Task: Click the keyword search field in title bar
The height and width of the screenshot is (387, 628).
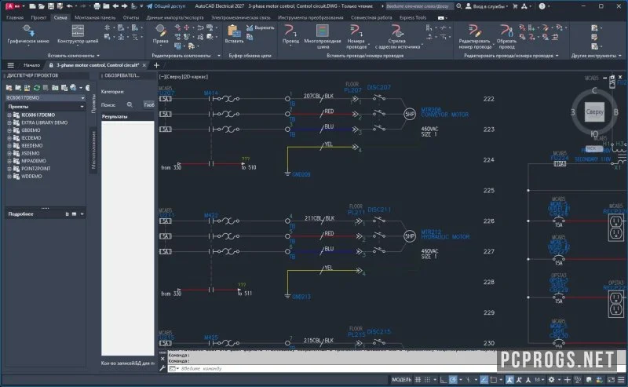Action: pos(418,6)
